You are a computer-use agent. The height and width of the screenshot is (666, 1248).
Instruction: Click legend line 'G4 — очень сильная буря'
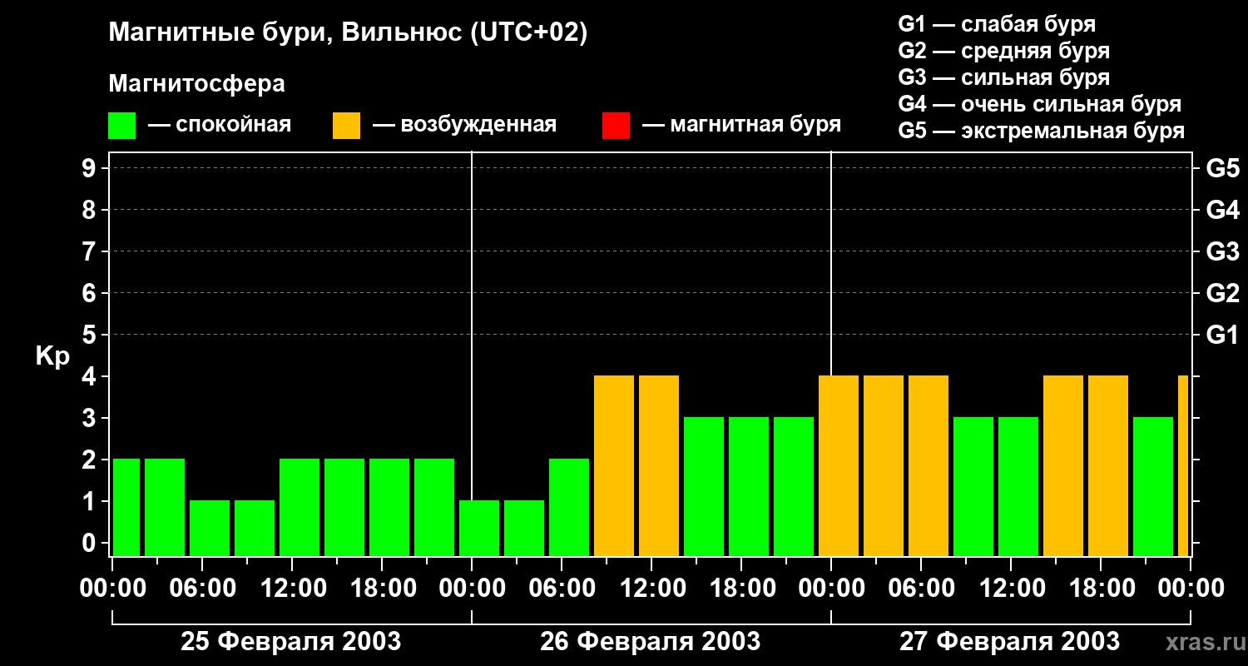(x=1039, y=104)
